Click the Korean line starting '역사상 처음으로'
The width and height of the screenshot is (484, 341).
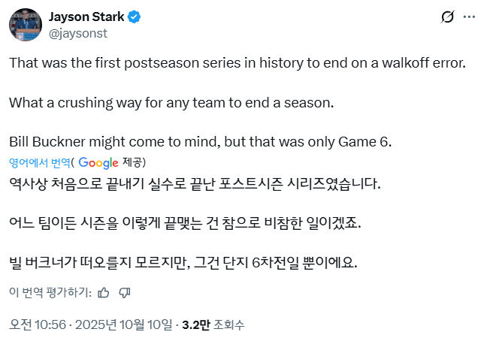(195, 183)
